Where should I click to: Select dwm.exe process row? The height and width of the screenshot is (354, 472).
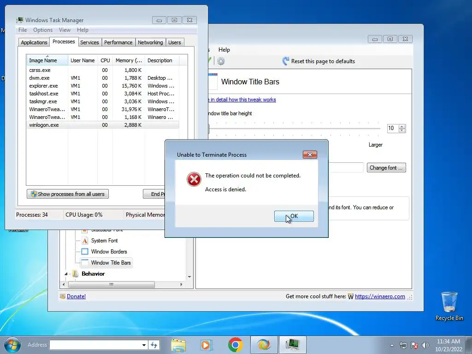103,78
